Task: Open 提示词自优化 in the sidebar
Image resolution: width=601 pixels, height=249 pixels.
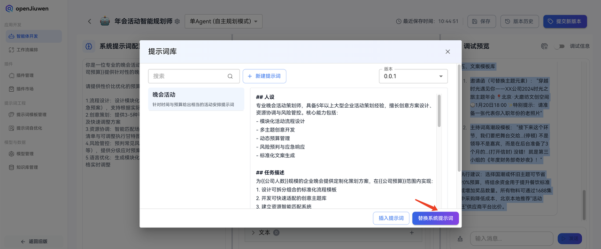Action: pos(33,128)
